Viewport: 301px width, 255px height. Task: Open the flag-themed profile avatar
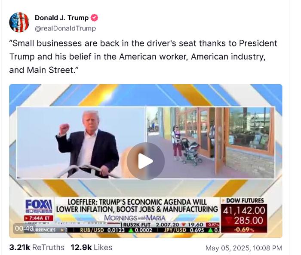pos(19,22)
